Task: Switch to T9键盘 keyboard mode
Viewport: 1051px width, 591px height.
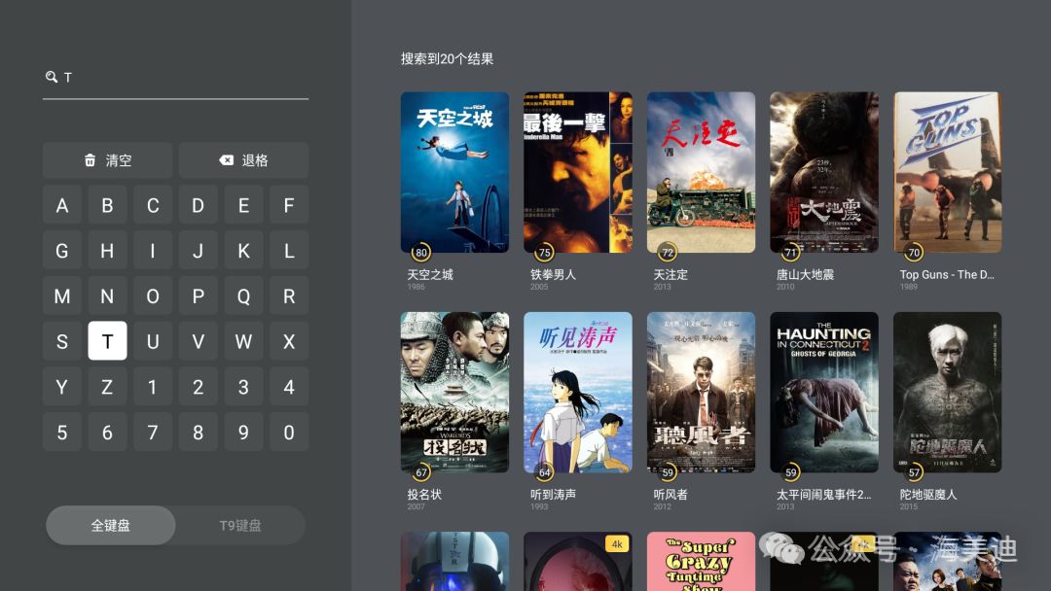Action: (x=240, y=526)
